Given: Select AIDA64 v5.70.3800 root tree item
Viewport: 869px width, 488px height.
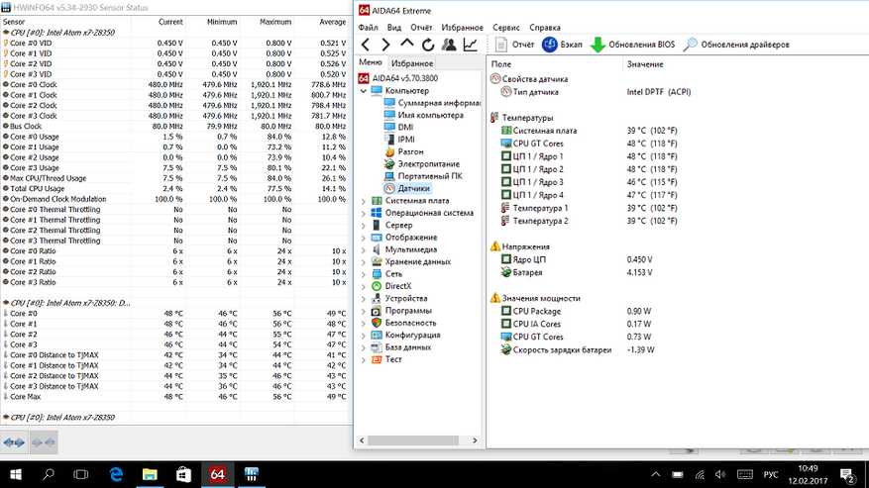Looking at the screenshot, I should (x=398, y=78).
